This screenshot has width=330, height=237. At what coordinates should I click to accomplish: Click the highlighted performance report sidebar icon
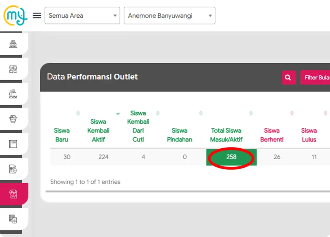click(13, 194)
